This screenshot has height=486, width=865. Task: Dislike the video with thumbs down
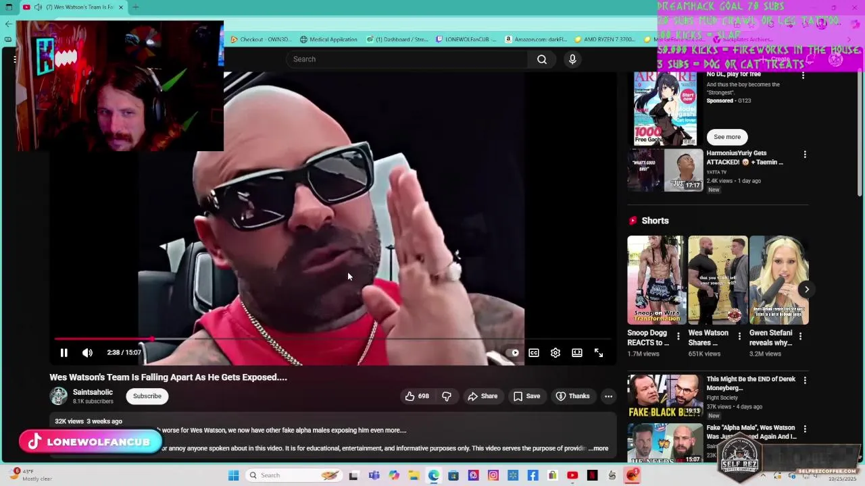tap(447, 396)
